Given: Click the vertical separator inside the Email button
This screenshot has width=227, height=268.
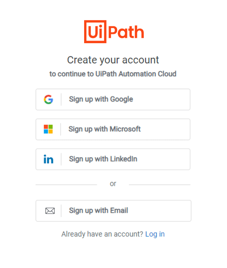Looking at the screenshot, I should coord(61,211).
